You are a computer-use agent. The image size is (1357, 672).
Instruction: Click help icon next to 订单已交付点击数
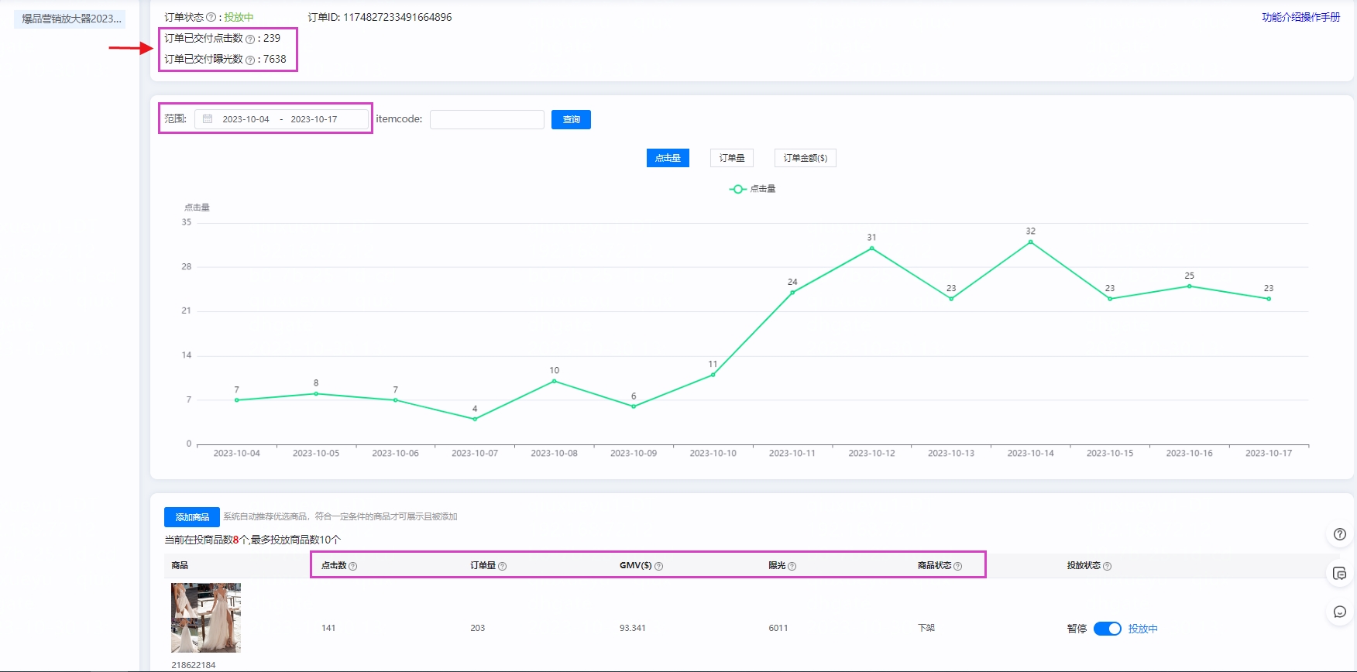[250, 39]
